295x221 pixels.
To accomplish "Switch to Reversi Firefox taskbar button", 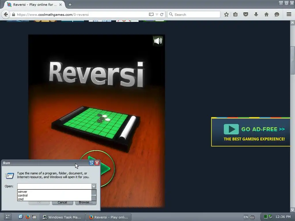I will [109, 217].
